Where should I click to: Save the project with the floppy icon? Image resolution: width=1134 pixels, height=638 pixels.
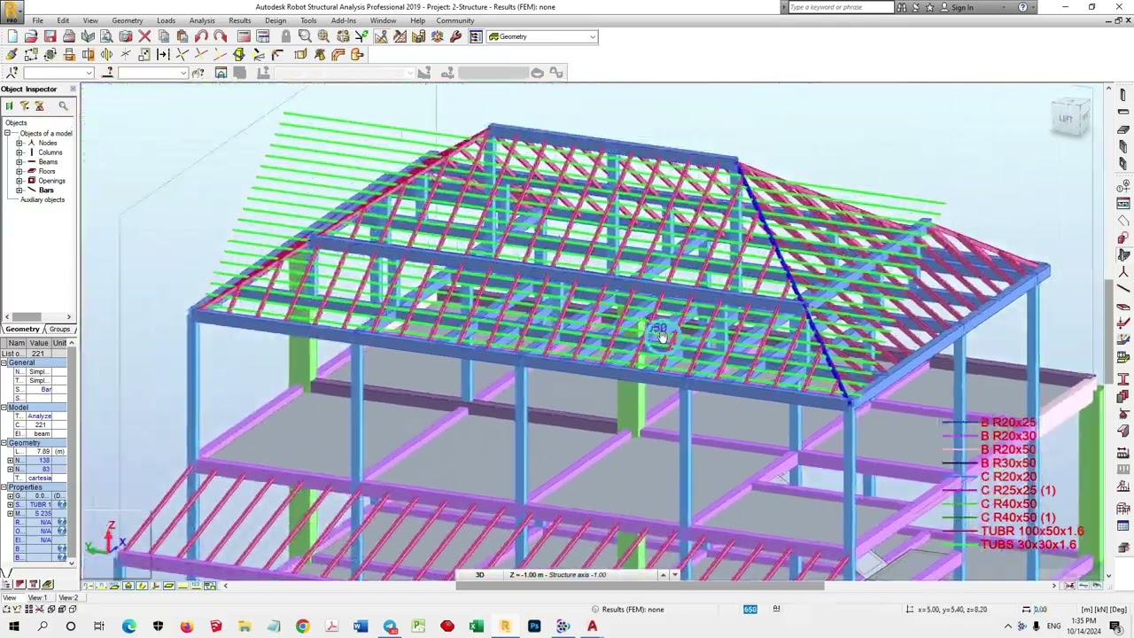tap(50, 36)
